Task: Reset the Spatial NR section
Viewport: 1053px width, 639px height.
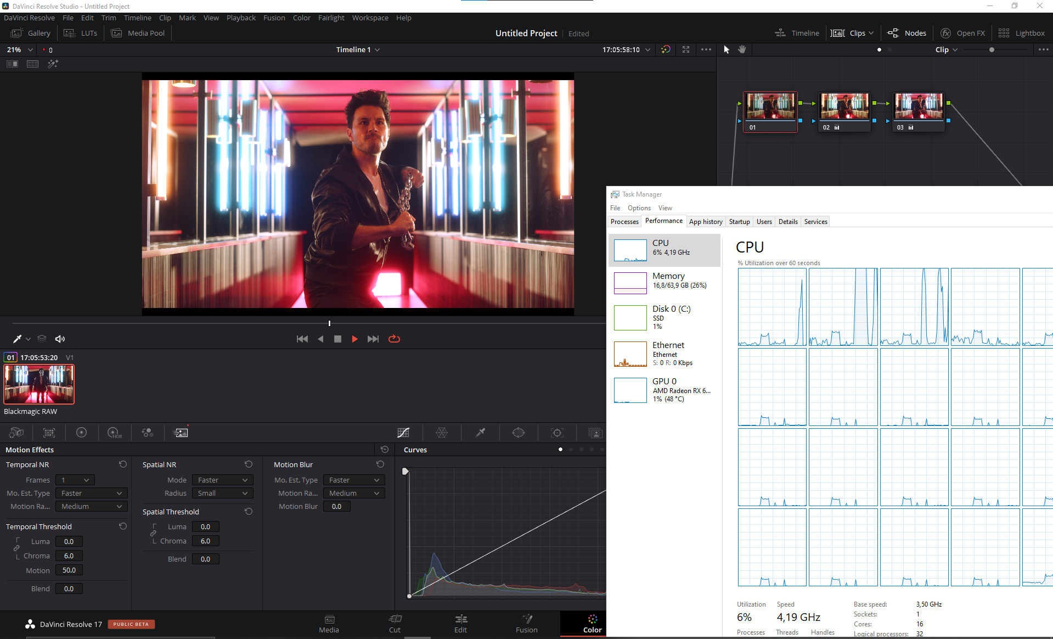Action: [249, 464]
